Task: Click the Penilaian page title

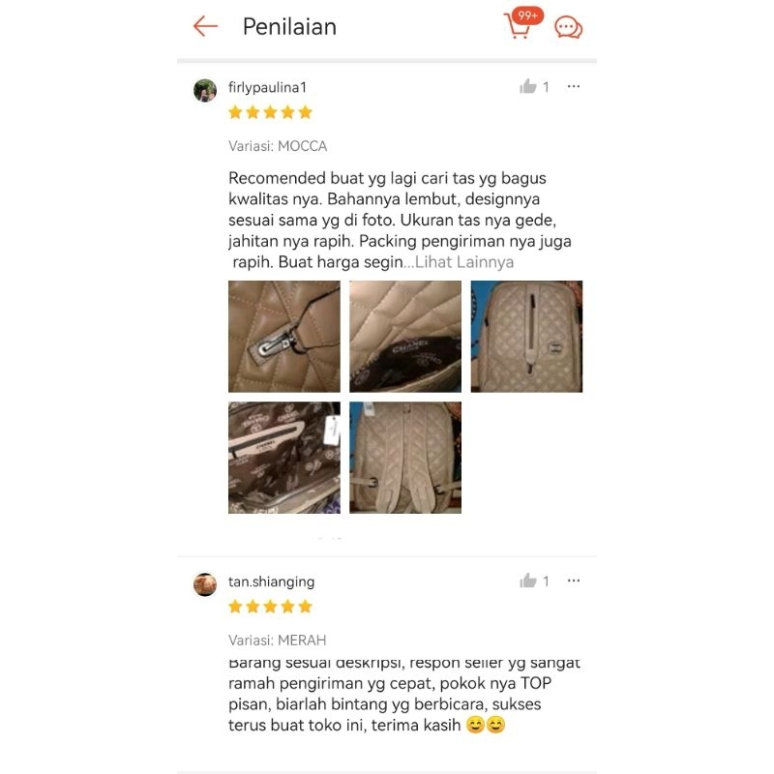Action: point(289,27)
